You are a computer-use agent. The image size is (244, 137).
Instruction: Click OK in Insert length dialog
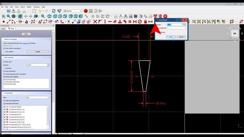[x=171, y=37]
